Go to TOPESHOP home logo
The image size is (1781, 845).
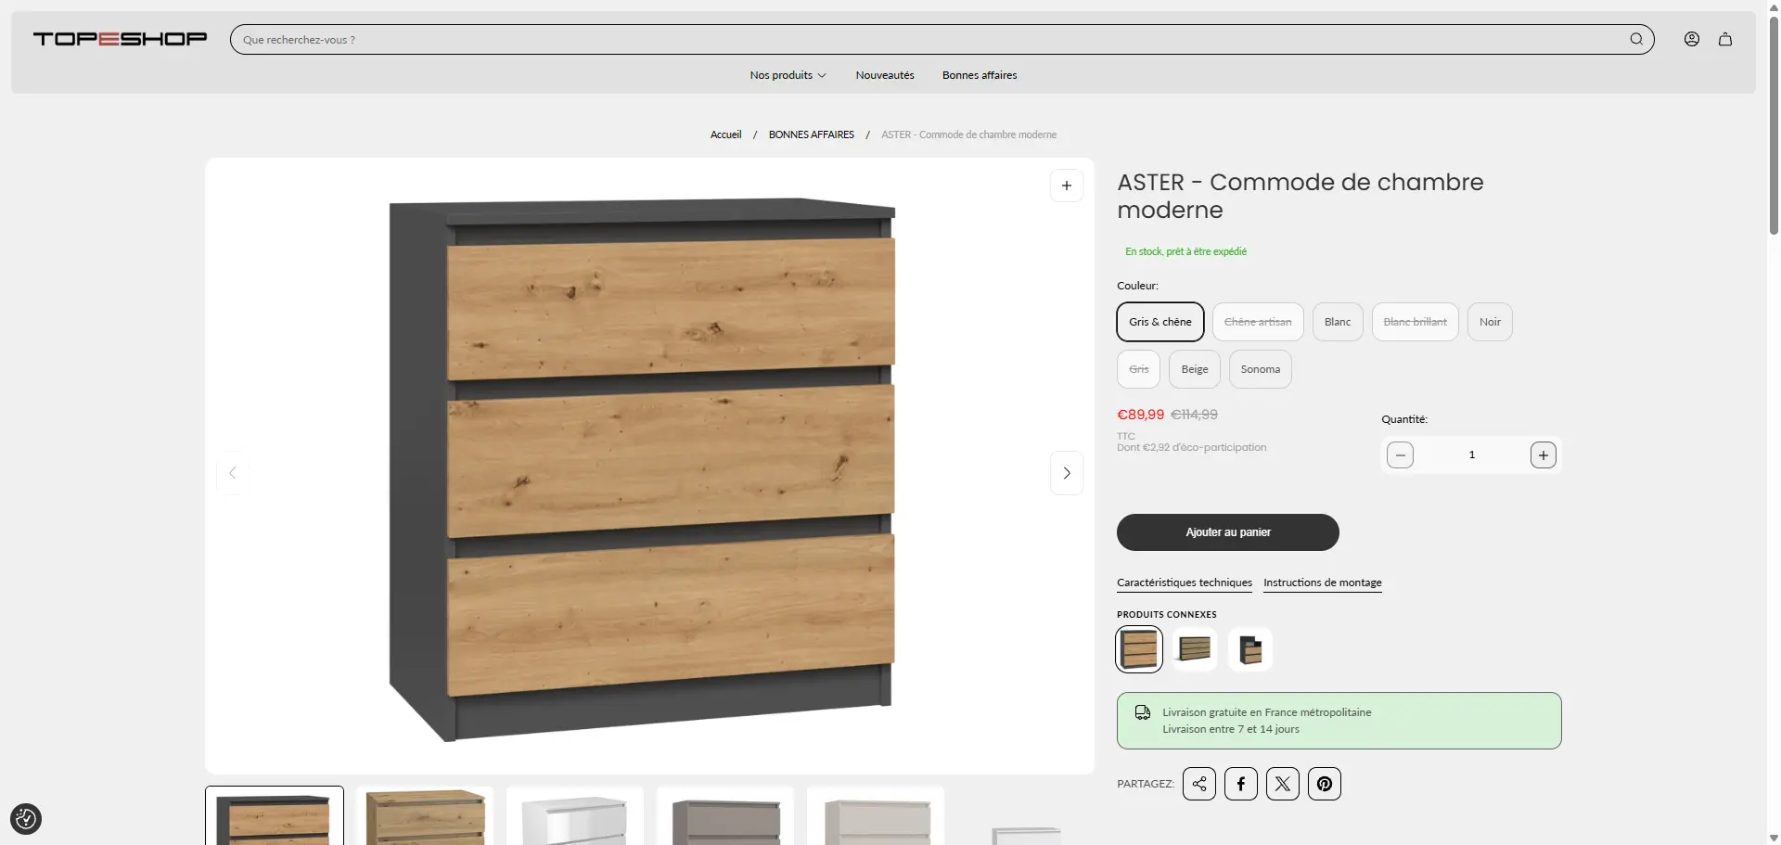pyautogui.click(x=121, y=39)
